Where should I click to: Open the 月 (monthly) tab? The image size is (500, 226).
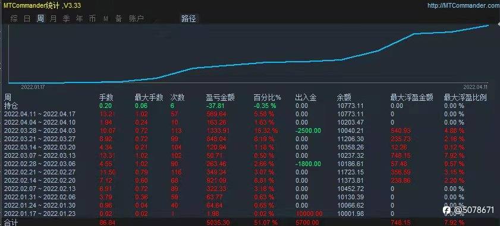coord(54,19)
